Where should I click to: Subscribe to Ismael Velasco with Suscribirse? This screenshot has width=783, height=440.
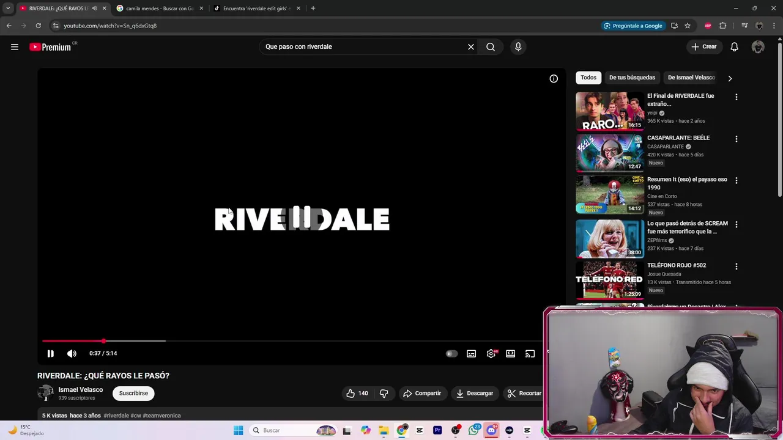133,394
